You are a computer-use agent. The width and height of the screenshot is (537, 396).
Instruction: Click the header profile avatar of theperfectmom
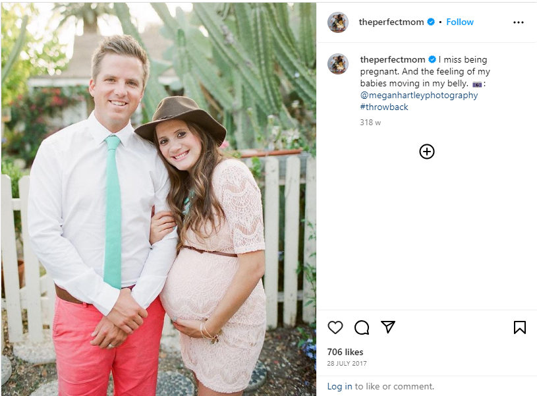337,22
